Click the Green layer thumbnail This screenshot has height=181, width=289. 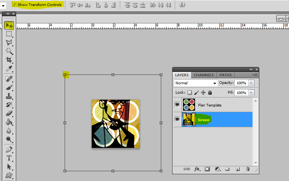pyautogui.click(x=189, y=119)
